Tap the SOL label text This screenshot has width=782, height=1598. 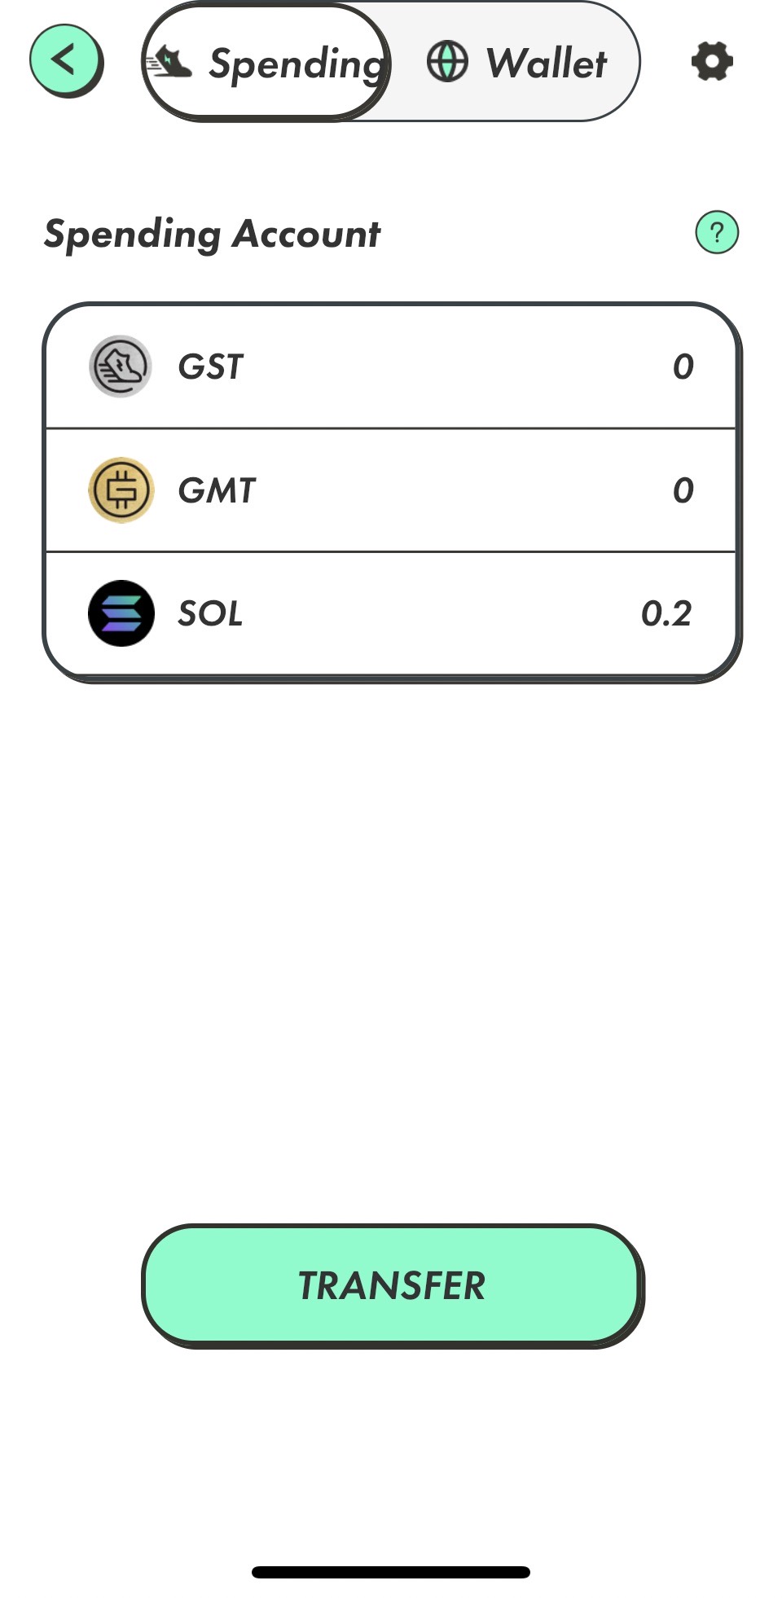click(x=210, y=613)
